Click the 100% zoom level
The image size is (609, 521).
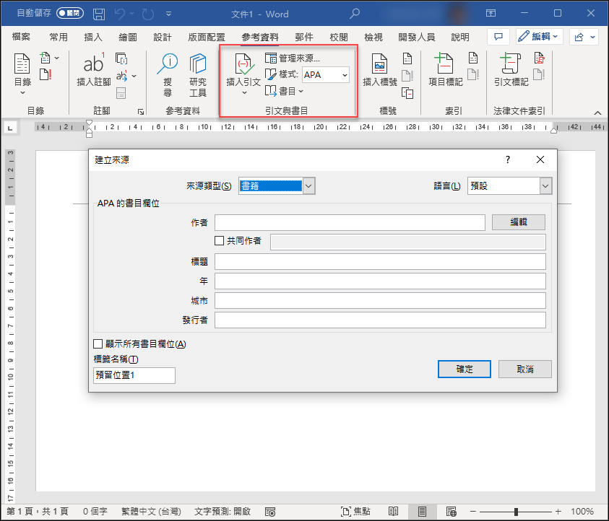click(x=582, y=512)
